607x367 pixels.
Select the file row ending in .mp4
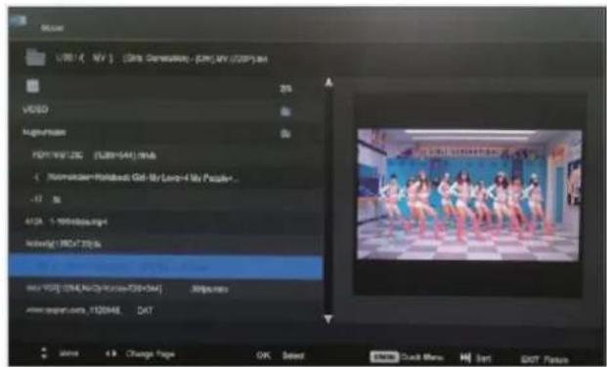[x=166, y=222]
